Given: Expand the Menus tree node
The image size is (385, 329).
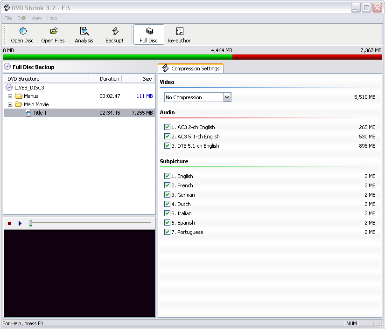Looking at the screenshot, I should (x=10, y=96).
